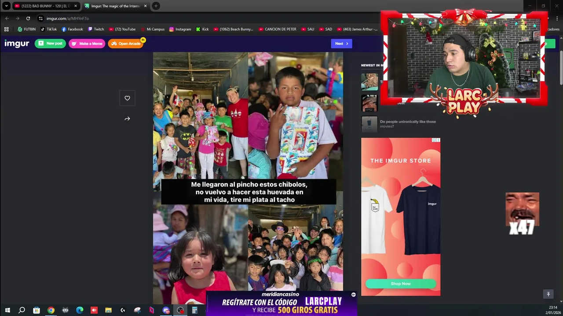
Task: Open the Windows Start menu
Action: pos(7,310)
